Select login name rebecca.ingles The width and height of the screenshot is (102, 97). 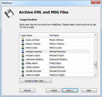click(33, 75)
